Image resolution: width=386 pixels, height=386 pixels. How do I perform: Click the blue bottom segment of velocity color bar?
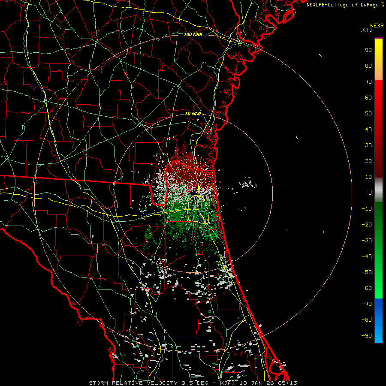[x=379, y=321]
